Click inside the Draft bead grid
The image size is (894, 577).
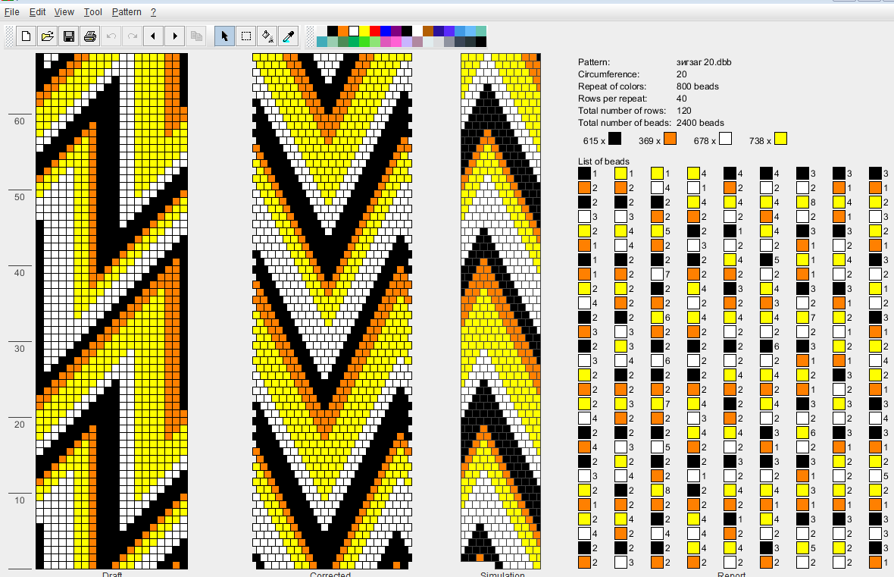(x=112, y=311)
